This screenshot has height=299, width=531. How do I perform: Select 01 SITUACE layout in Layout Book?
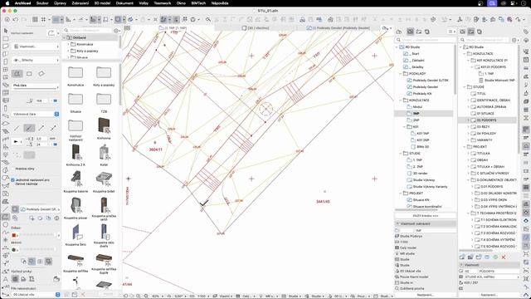(485, 114)
